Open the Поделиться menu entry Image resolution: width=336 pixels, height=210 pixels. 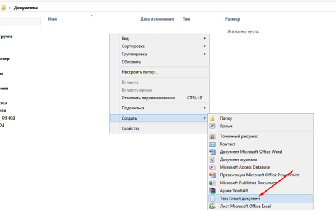159,108
